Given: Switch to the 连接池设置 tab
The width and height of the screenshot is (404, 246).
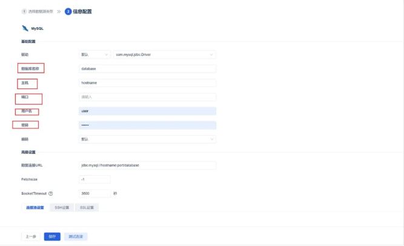Looking at the screenshot, I should coord(35,208).
